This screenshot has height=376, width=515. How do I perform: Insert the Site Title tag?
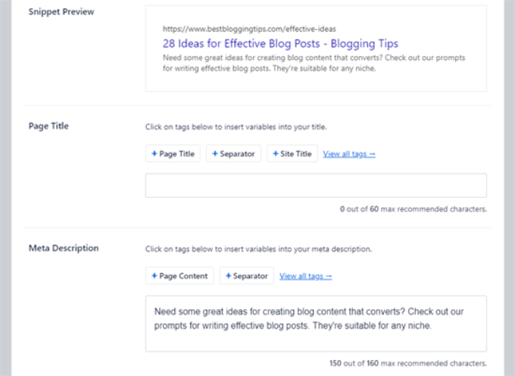click(x=292, y=154)
